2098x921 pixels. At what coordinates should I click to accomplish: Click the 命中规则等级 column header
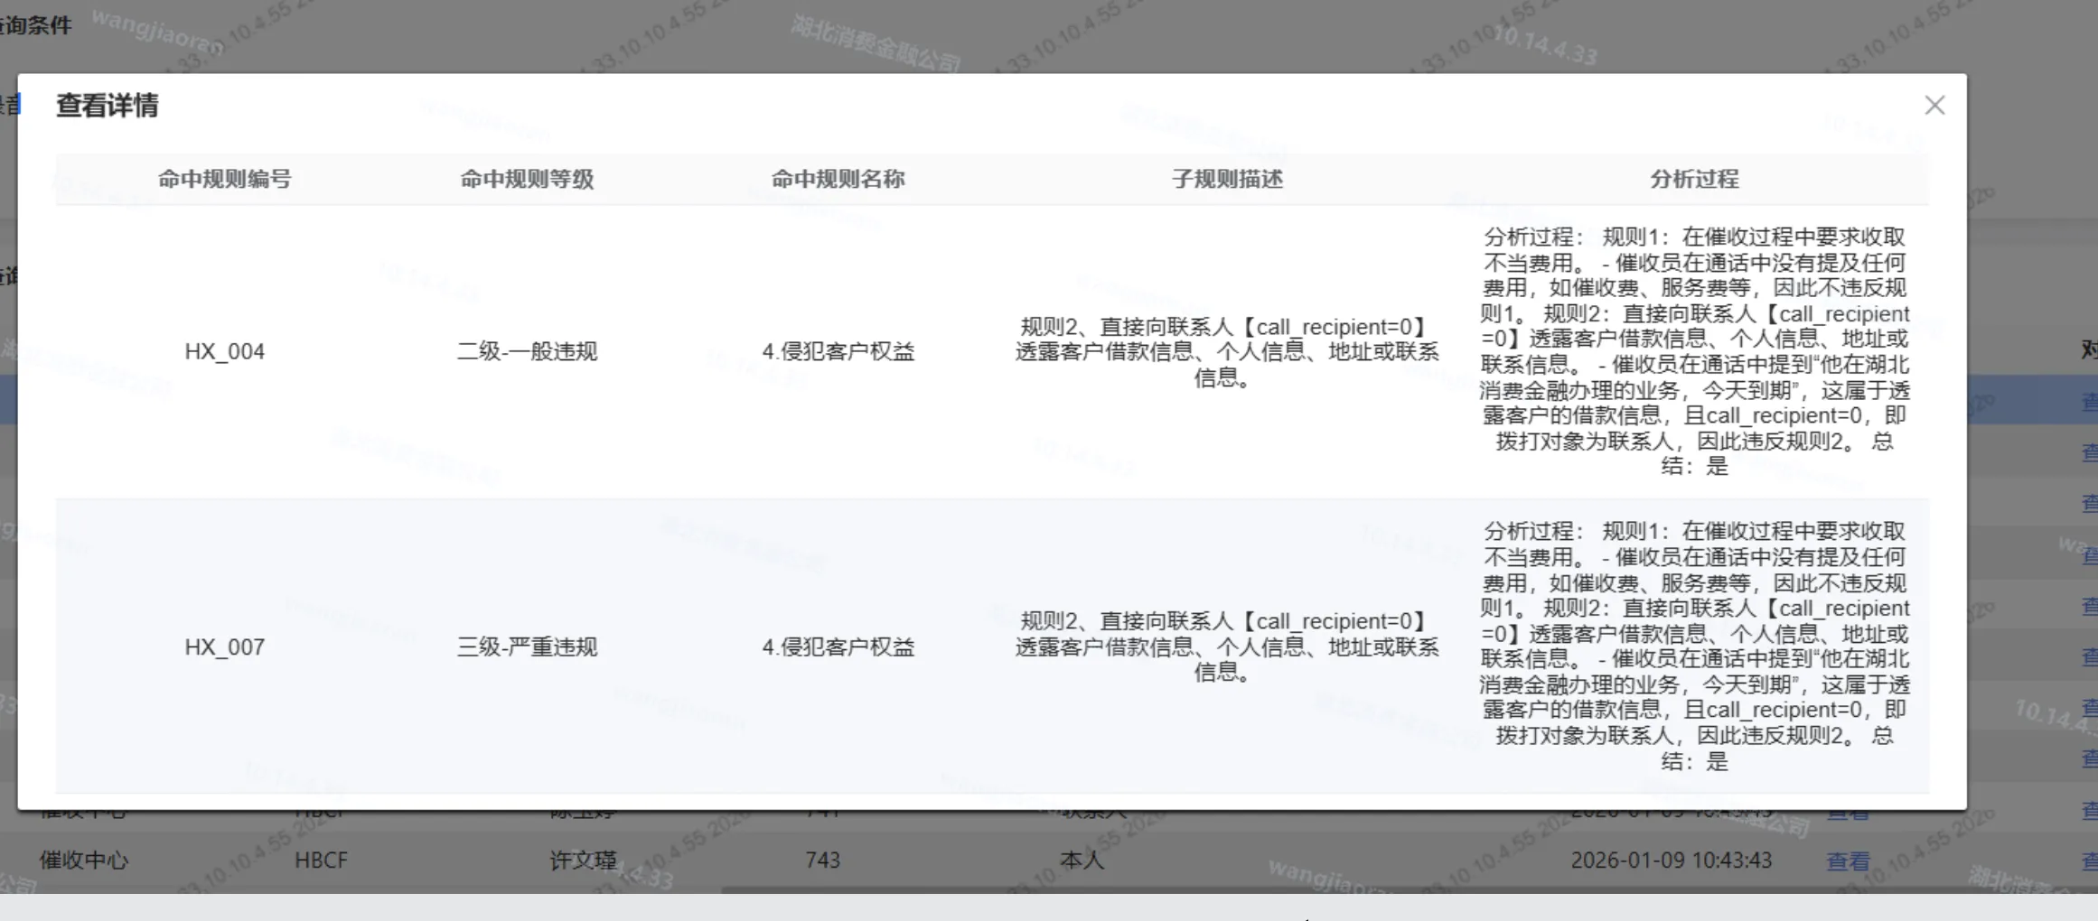pos(527,179)
